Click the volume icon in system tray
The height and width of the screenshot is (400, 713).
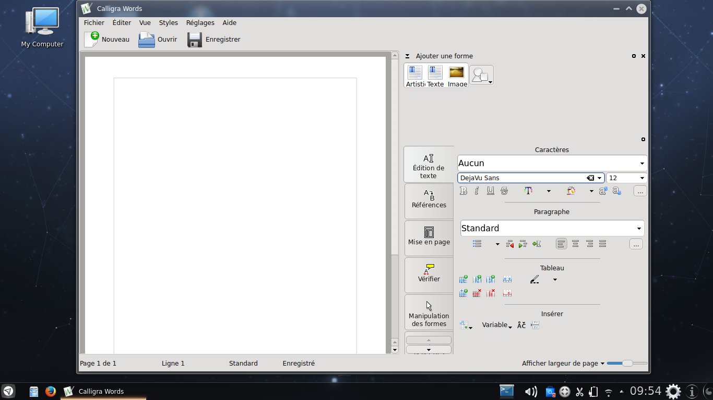[x=531, y=392]
